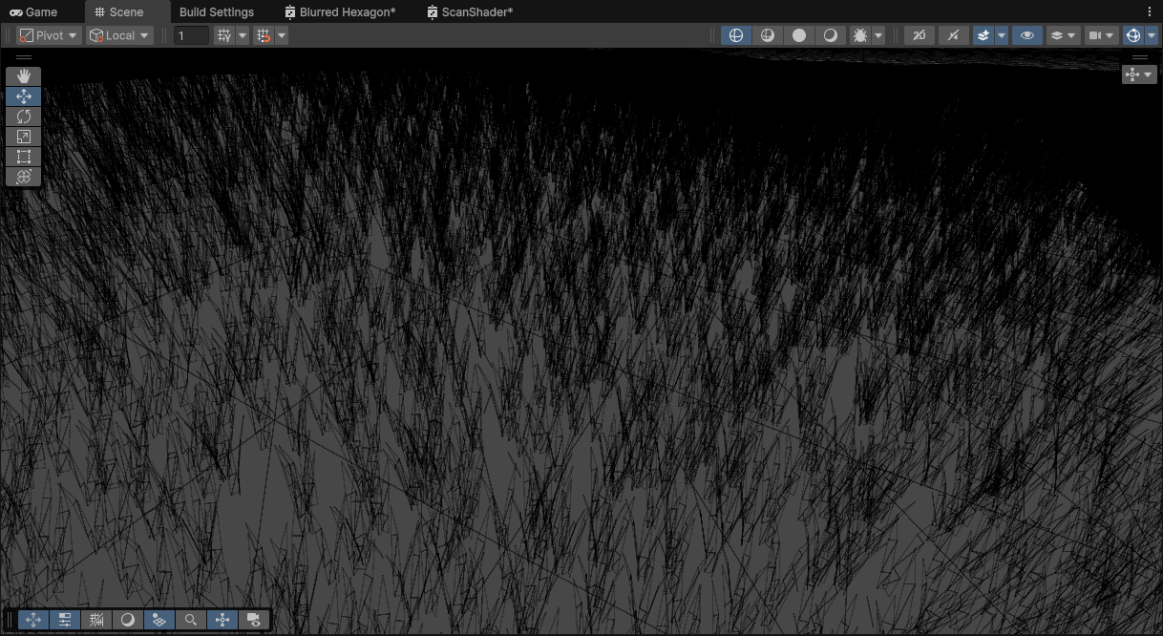Select the Hand view tool
The image size is (1163, 636).
24,75
